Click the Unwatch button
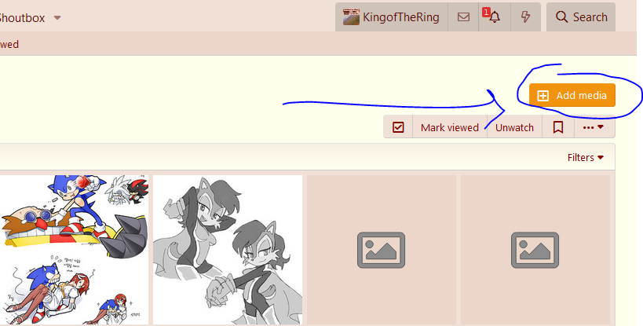Screen dimensions: 643x326 tap(514, 127)
